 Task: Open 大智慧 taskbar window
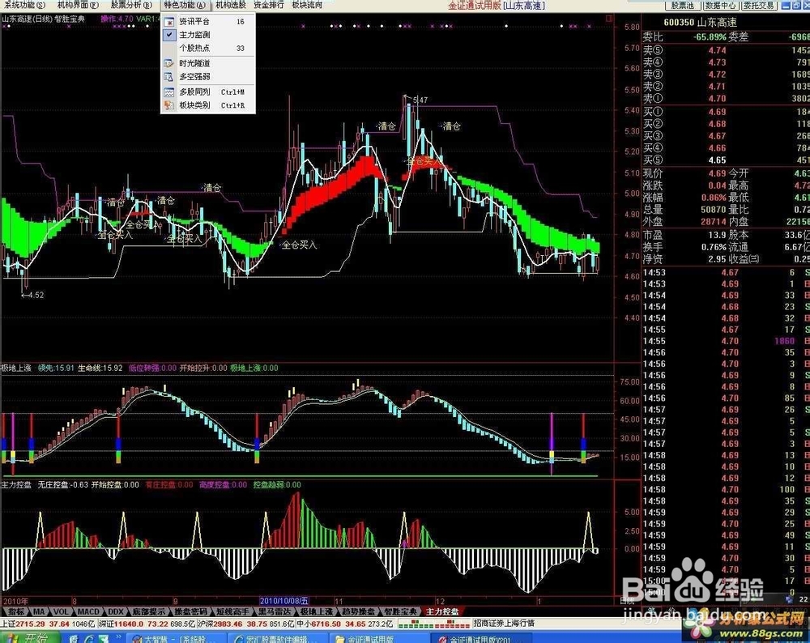pyautogui.click(x=176, y=639)
